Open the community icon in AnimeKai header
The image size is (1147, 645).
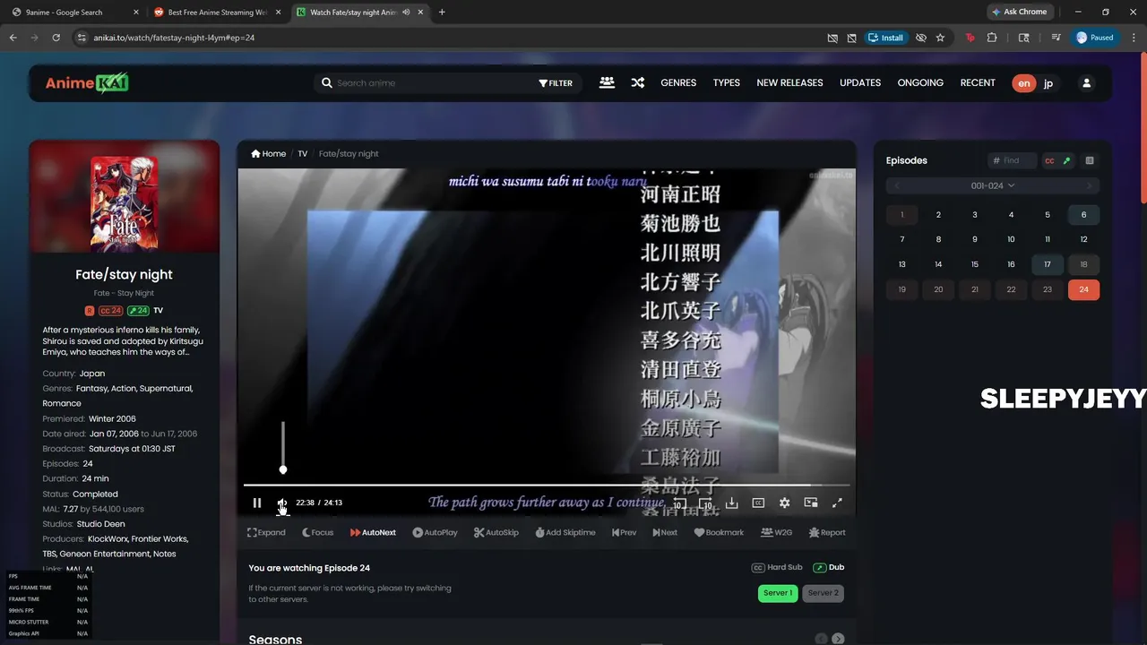tap(607, 82)
